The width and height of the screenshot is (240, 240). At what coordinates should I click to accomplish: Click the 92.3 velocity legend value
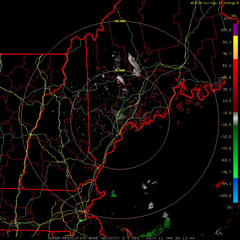click(x=227, y=42)
